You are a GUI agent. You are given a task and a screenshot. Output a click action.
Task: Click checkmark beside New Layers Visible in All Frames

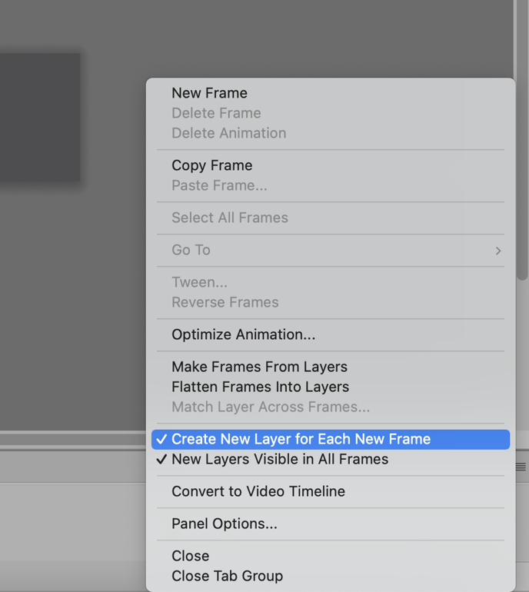pos(161,460)
